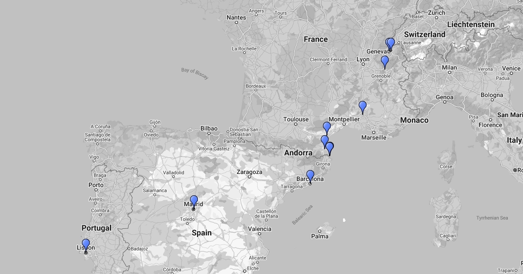This screenshot has height=274, width=523.
Task: Select the frontmost pin north of Girona
Action: coord(330,148)
